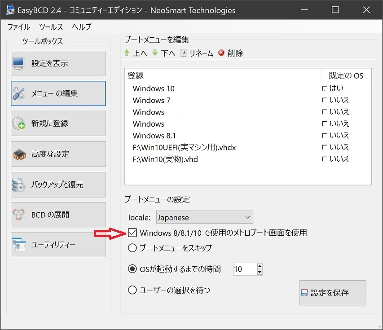Click the 登録 column header
The height and width of the screenshot is (330, 383).
(223, 75)
